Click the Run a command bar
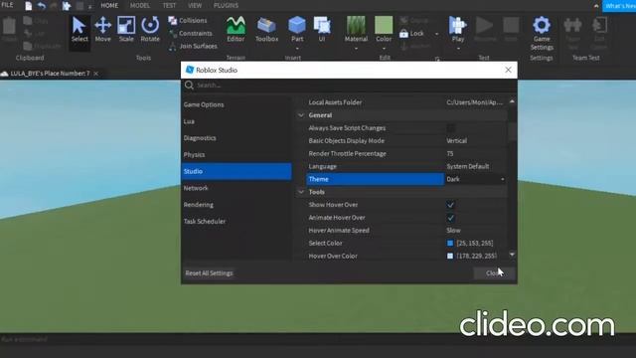This screenshot has width=636, height=358. (x=318, y=339)
